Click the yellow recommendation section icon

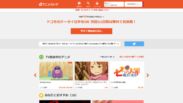pyautogui.click(x=41, y=95)
